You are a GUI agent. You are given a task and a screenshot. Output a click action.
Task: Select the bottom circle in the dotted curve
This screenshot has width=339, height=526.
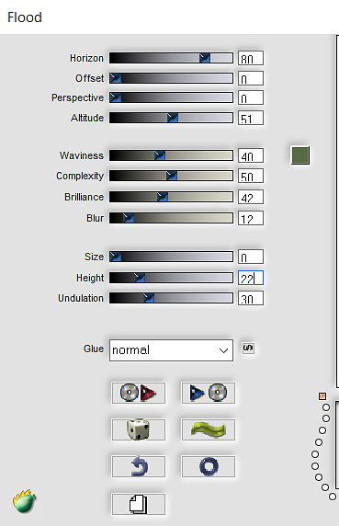(333, 497)
